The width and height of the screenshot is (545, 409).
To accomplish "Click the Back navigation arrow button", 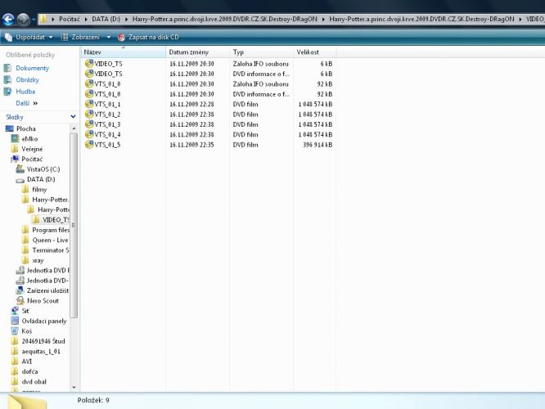I will click(x=8, y=19).
